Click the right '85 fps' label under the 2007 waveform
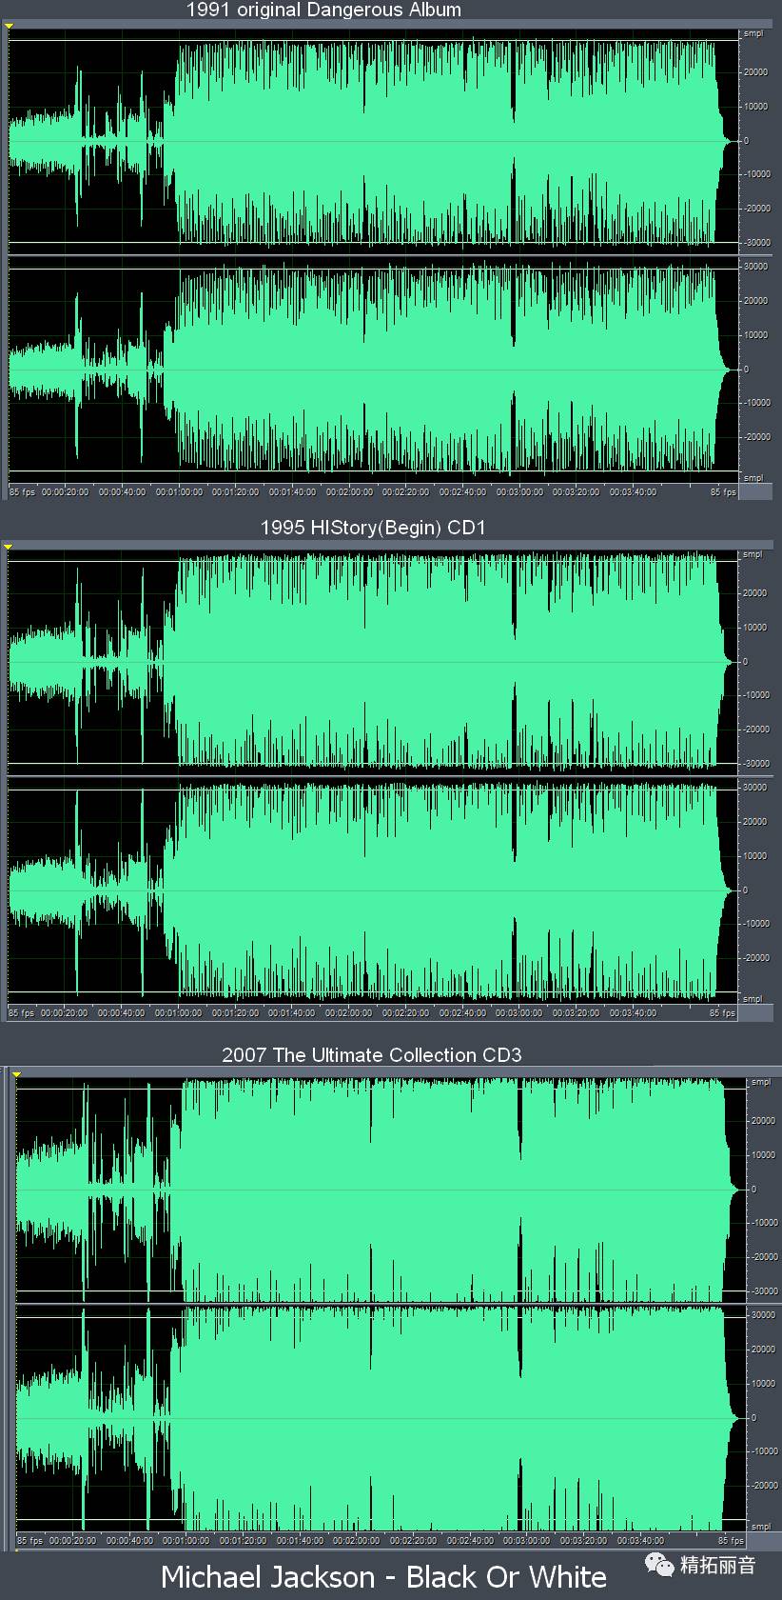 click(x=731, y=1540)
